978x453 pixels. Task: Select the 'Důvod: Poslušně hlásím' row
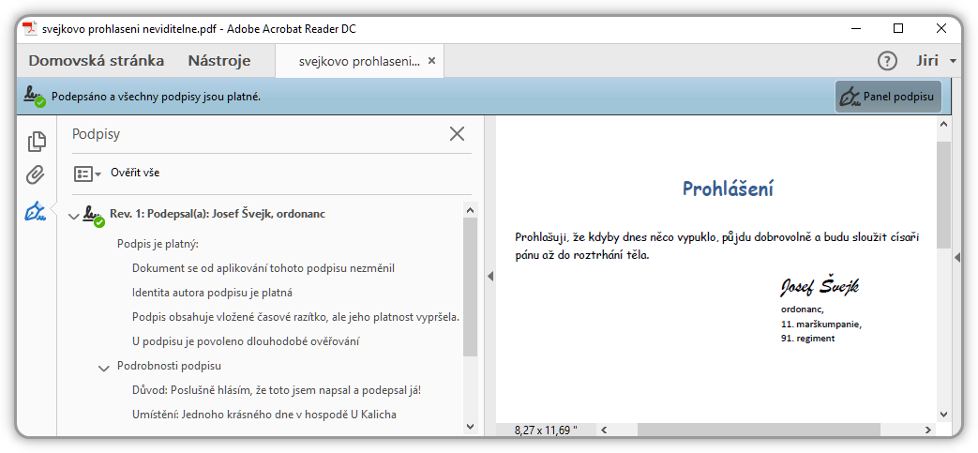point(277,390)
